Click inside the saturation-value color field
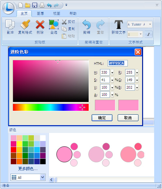 click(x=51, y=81)
